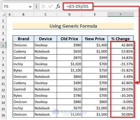Select the cell showing $490
The height and width of the screenshot is (120, 140).
69,83
